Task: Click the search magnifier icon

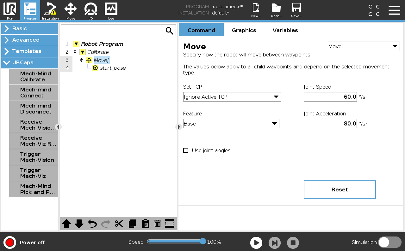Action: (x=170, y=31)
